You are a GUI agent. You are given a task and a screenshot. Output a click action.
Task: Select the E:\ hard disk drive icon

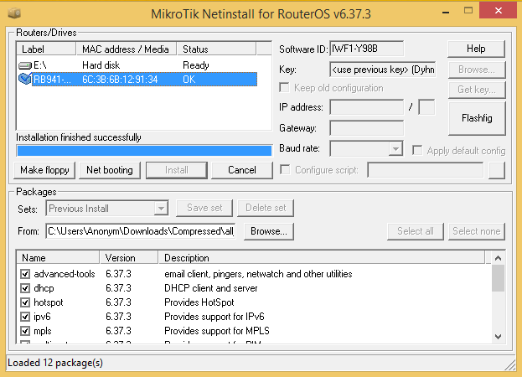pyautogui.click(x=25, y=65)
